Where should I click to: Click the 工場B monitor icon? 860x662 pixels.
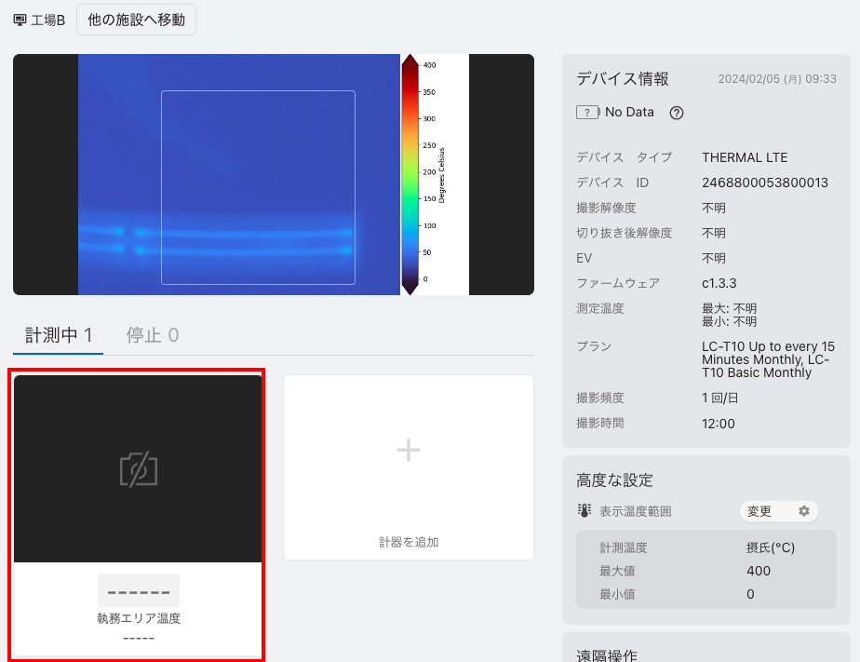click(20, 20)
